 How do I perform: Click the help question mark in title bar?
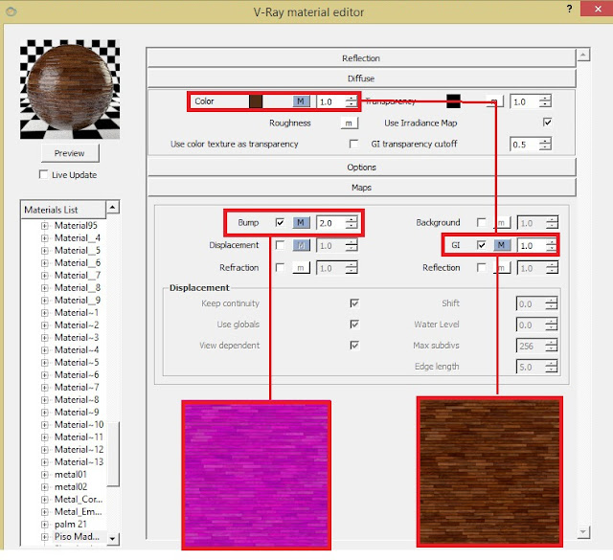[x=569, y=9]
